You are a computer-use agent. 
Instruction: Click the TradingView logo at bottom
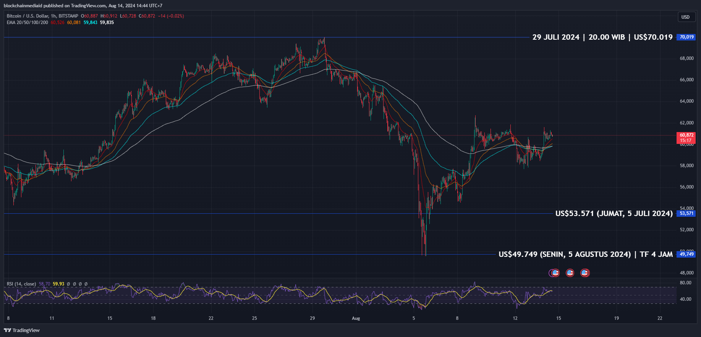coord(22,330)
